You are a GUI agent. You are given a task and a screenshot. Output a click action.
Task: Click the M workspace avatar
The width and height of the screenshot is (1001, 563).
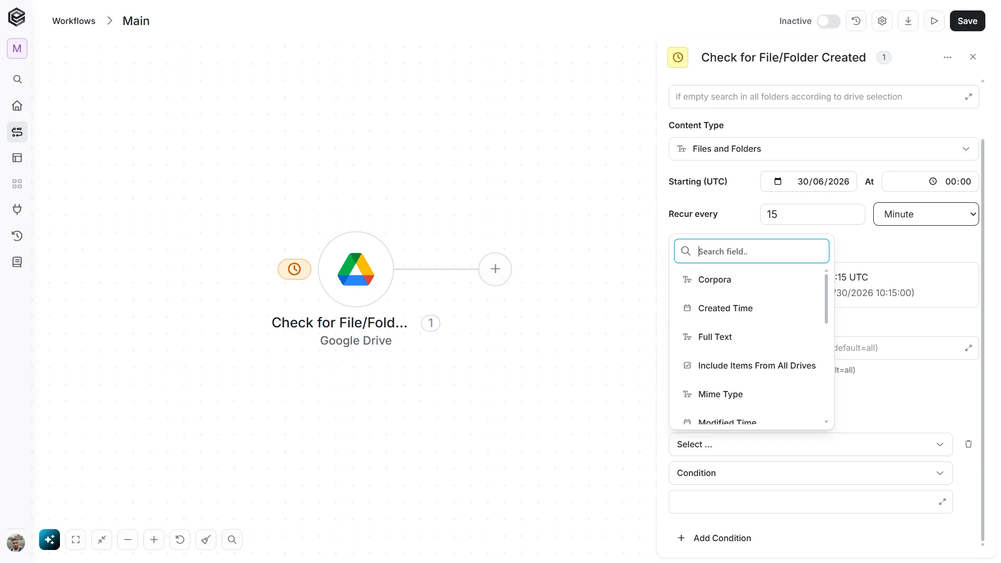click(17, 48)
